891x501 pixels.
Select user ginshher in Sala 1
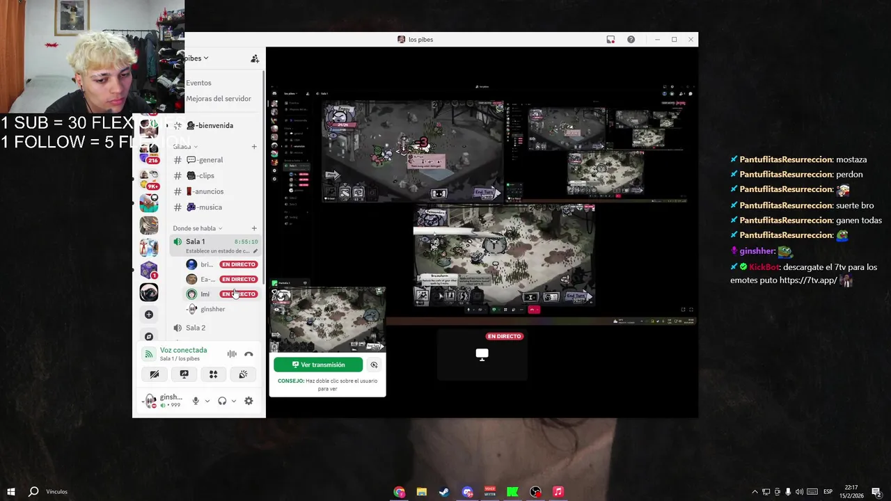pyautogui.click(x=207, y=309)
